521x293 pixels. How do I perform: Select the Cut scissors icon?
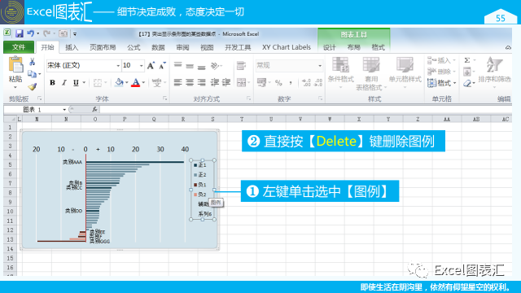33,62
